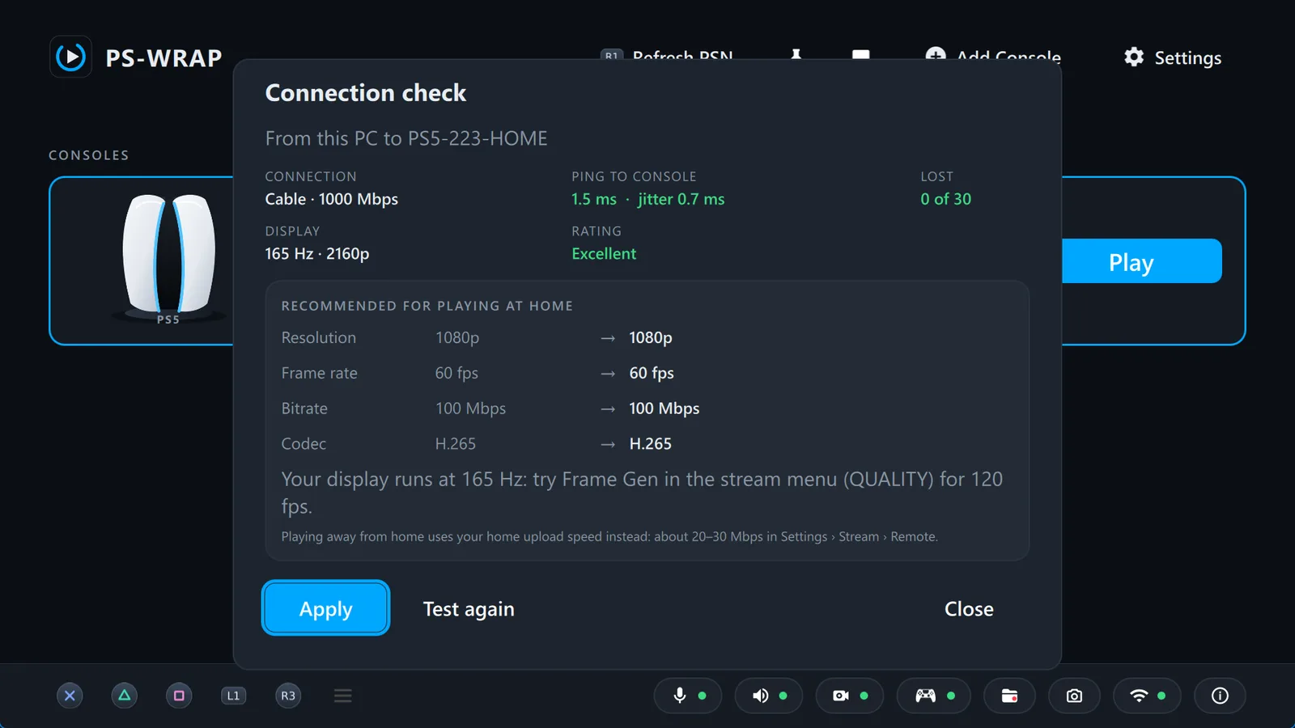Click the L1 button hint
The height and width of the screenshot is (728, 1295).
point(233,696)
